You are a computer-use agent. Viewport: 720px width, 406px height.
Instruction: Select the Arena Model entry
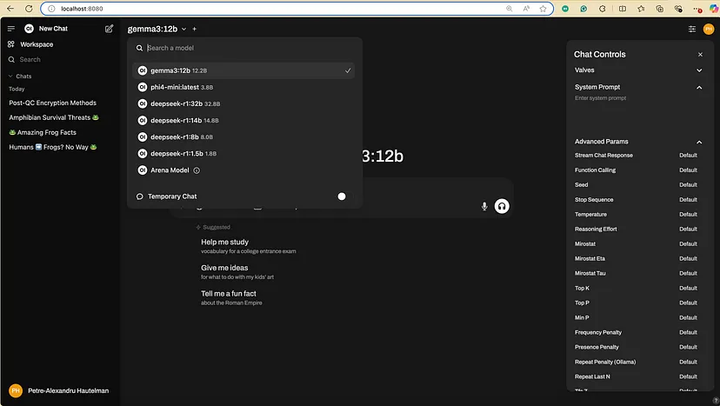[x=243, y=170]
